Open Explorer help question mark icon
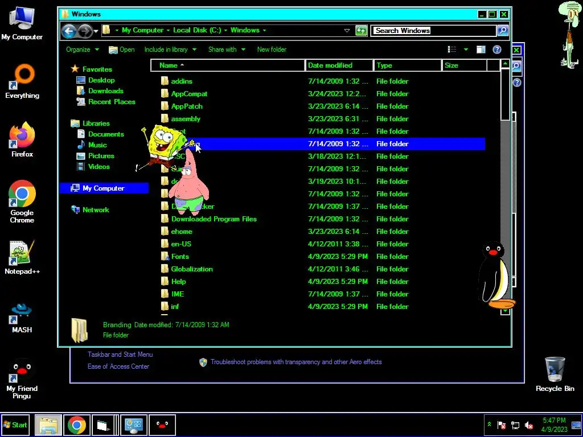 [x=496, y=50]
